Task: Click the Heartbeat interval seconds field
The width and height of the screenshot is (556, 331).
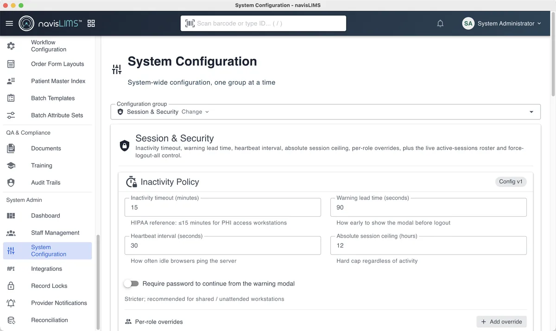Action: pyautogui.click(x=223, y=245)
